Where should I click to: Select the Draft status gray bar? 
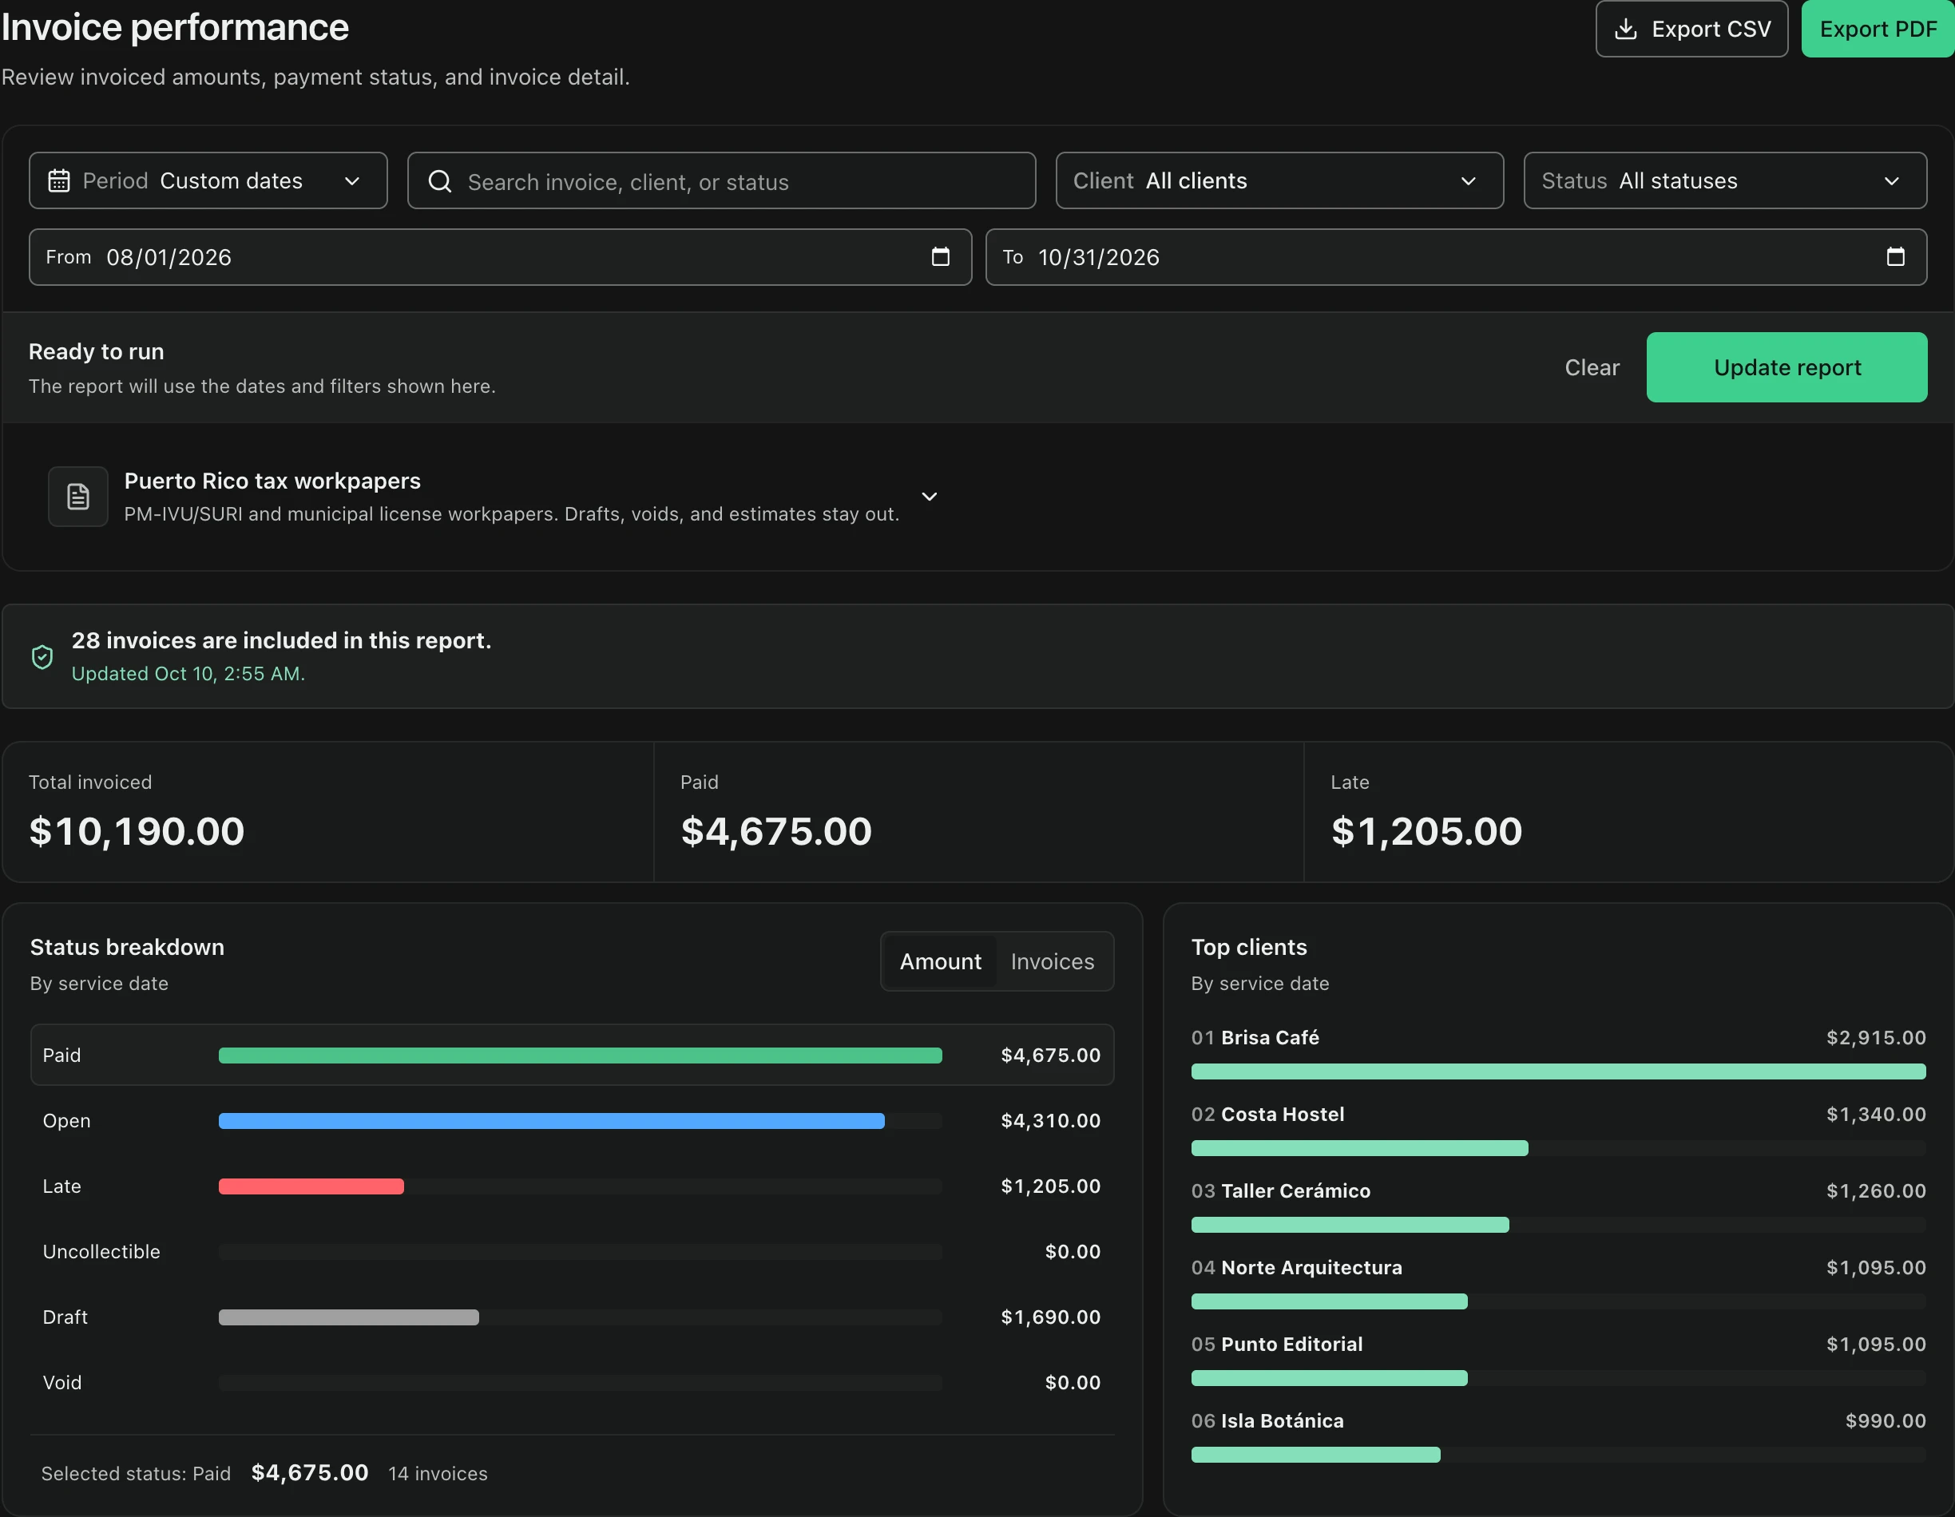coord(348,1317)
